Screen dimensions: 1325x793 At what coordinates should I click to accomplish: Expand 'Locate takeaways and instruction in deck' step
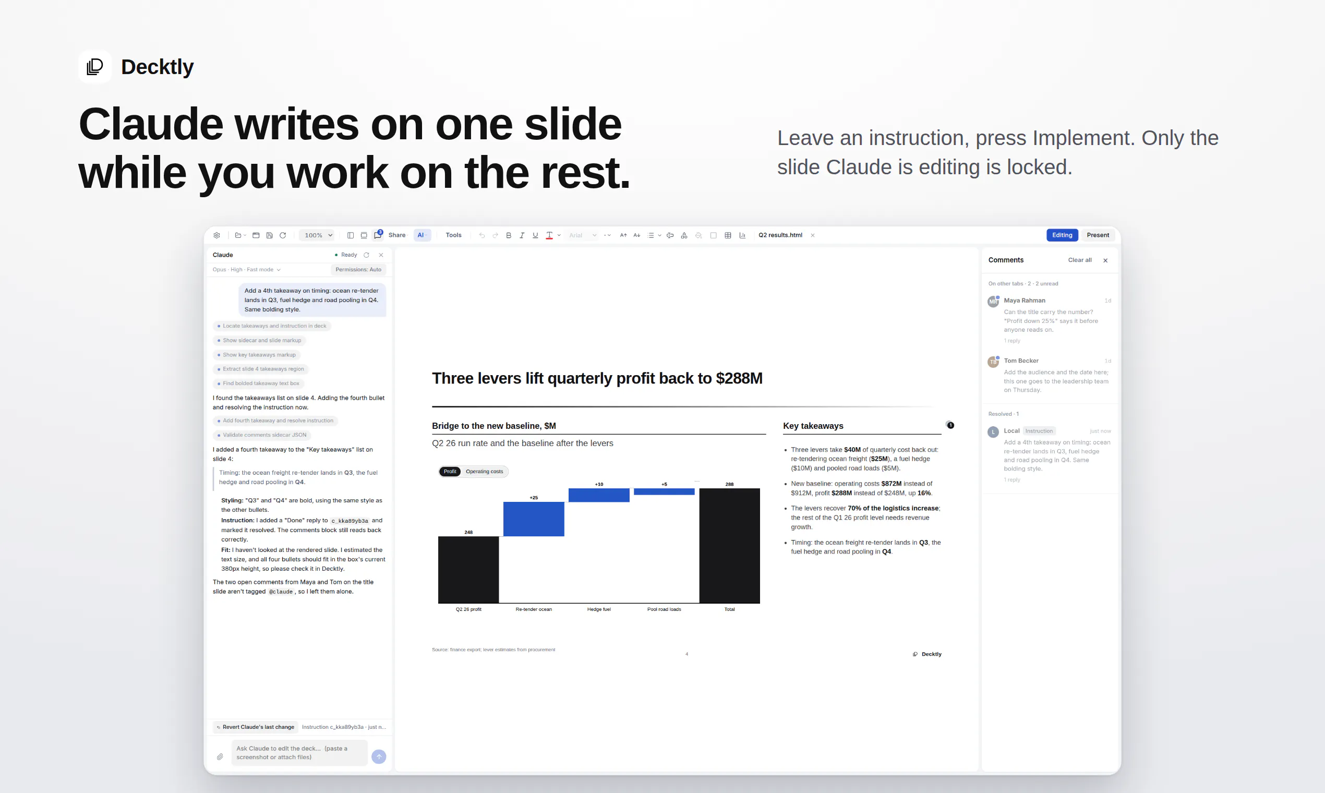point(272,326)
